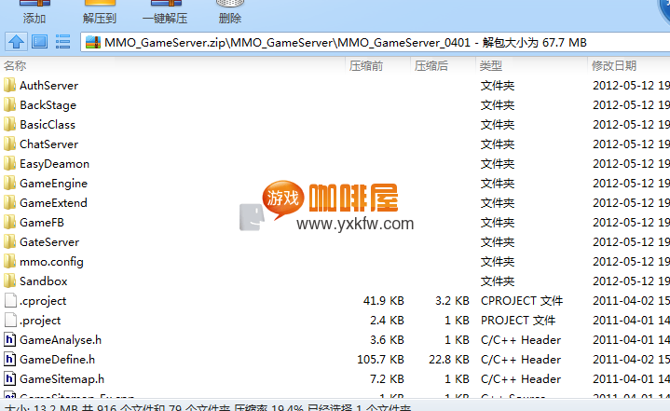Sort by the 压缩前 column header
Viewport: 670px width, 411px height.
365,65
